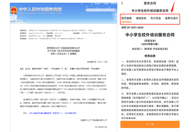Click the notice title 教育部办公厅 市场监管总局办公厅
This screenshot has width=191, height=132.
click(64, 48)
